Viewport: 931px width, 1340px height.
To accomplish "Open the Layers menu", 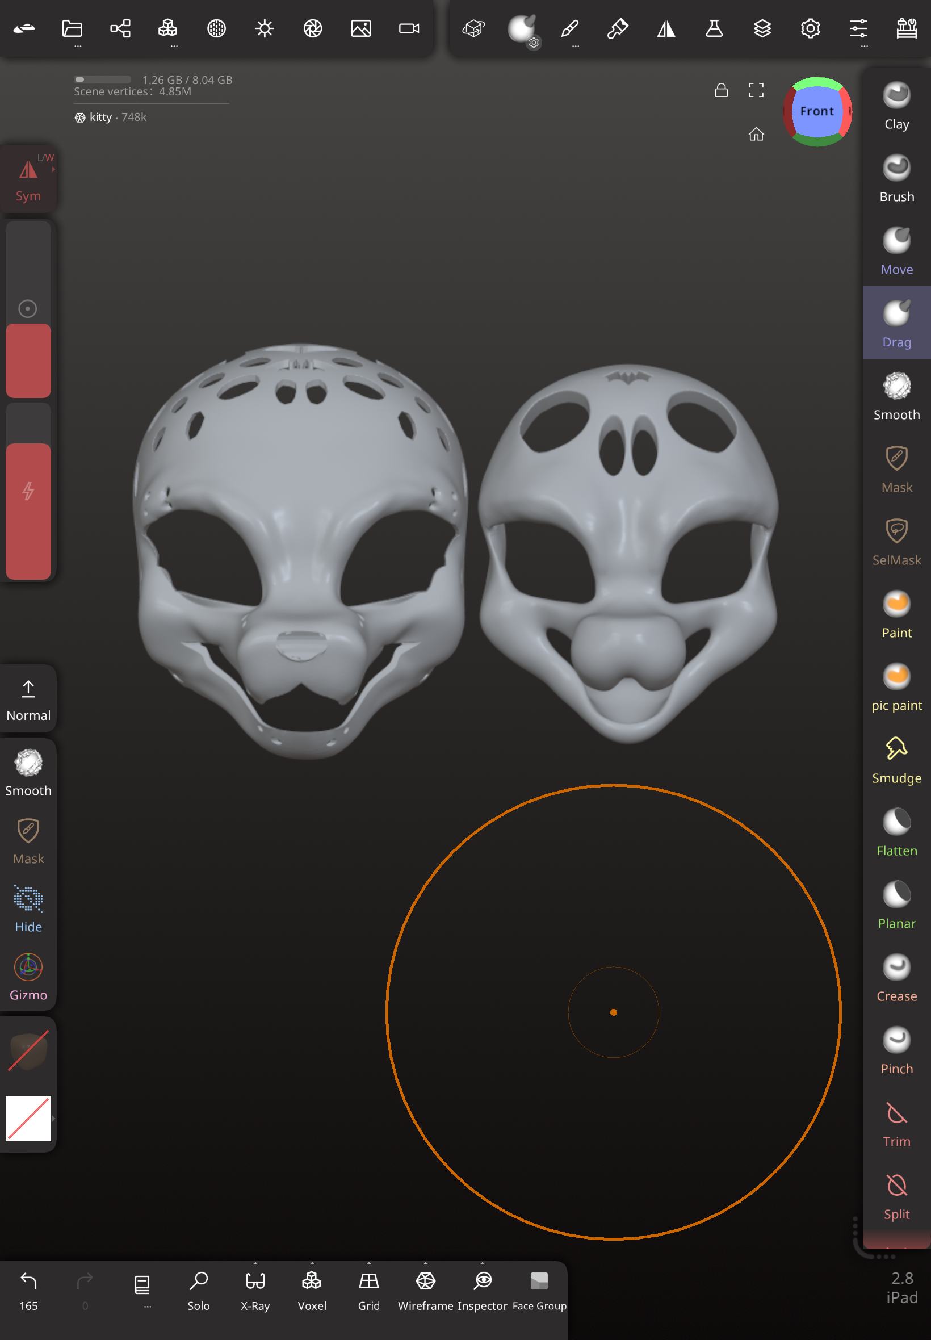I will click(762, 28).
